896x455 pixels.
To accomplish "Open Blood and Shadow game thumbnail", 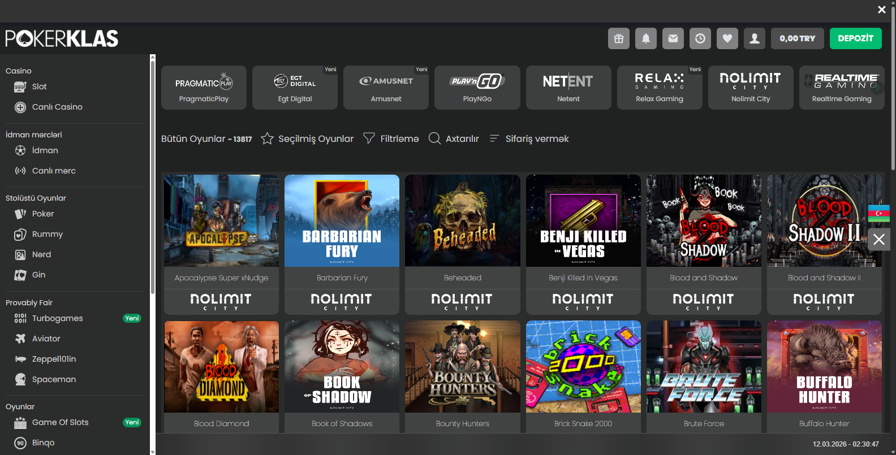I will pyautogui.click(x=704, y=220).
